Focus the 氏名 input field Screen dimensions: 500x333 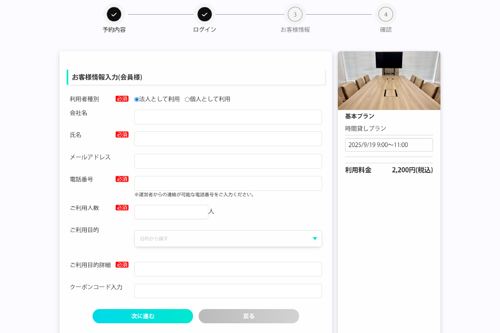point(228,139)
